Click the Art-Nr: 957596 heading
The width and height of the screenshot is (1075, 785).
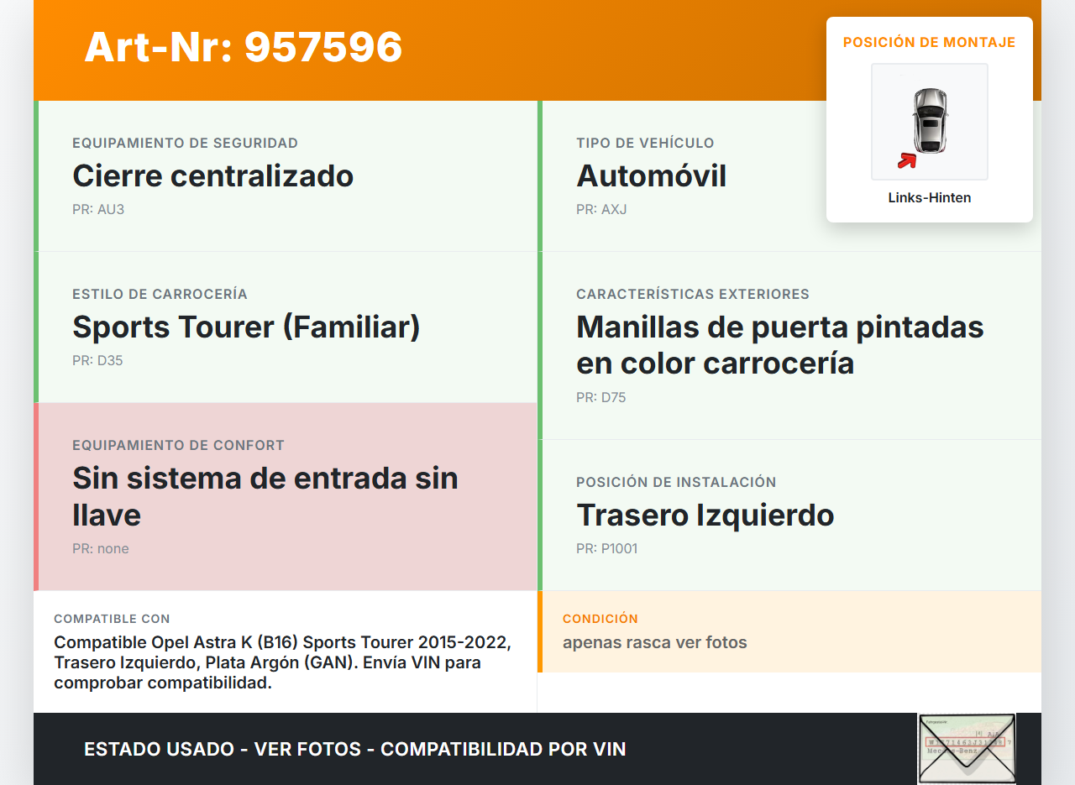244,47
